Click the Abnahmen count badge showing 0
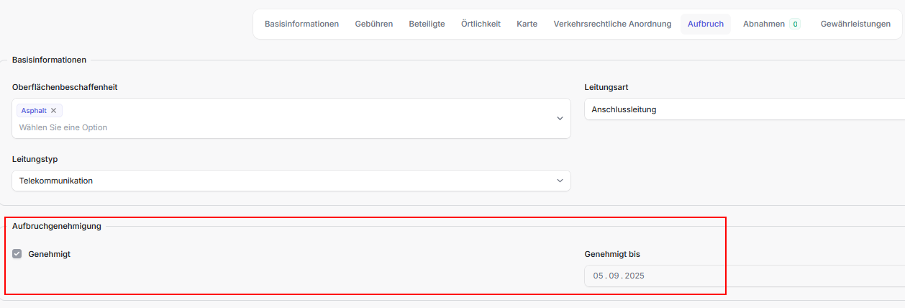 tap(794, 24)
